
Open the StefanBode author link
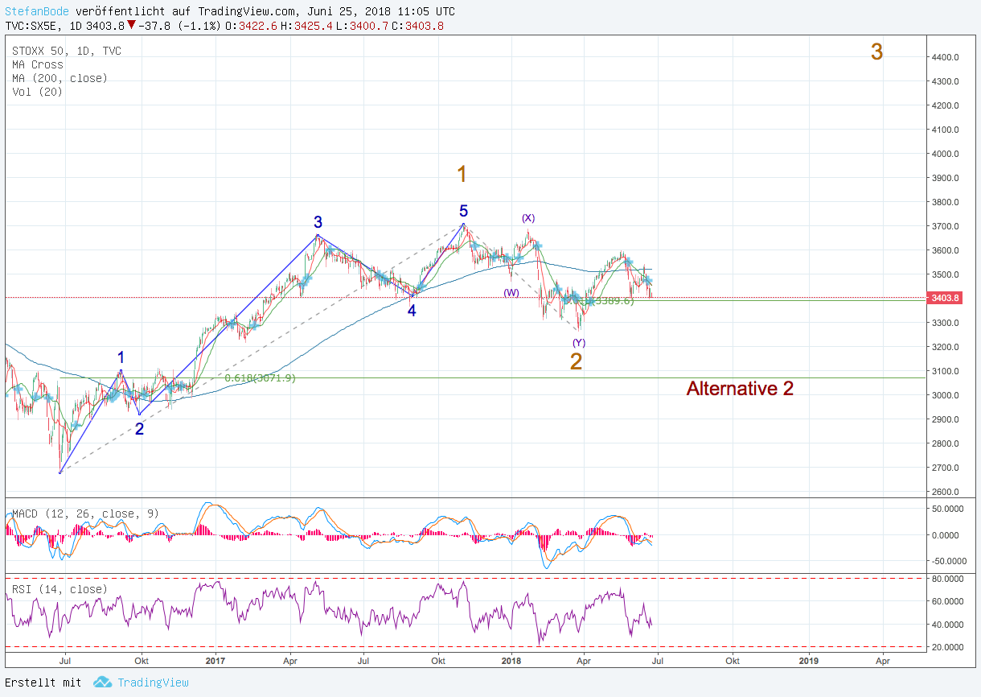38,11
